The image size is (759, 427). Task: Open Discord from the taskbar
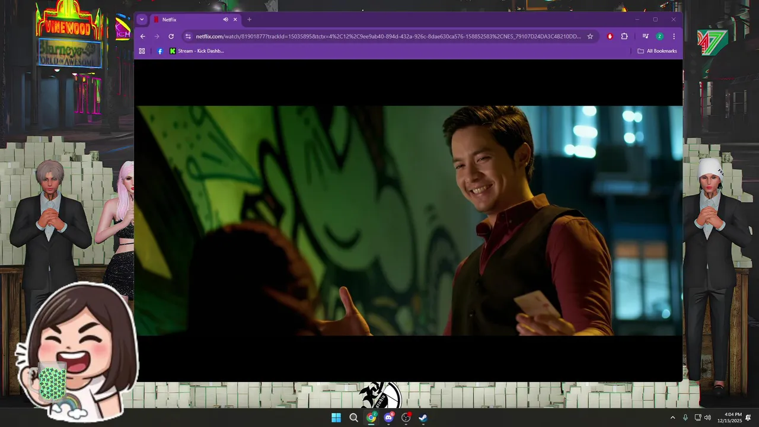tap(388, 418)
